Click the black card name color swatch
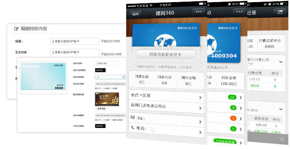The image size is (290, 149). coord(100,70)
